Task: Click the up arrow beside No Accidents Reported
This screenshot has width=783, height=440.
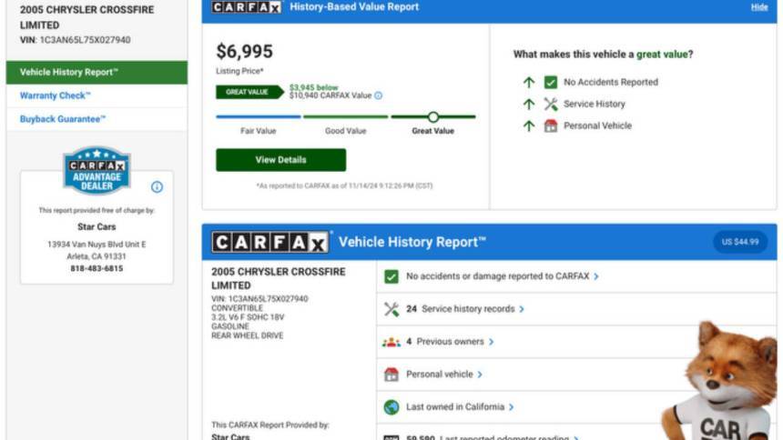Action: [529, 83]
